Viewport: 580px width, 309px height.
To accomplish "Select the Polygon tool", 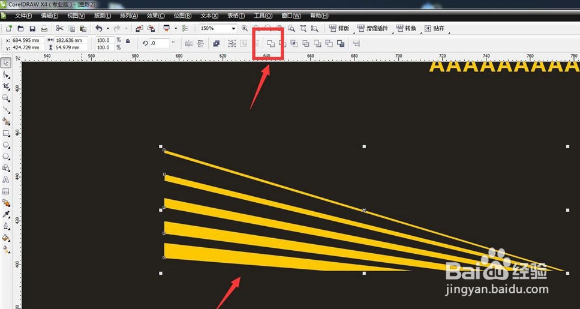I will 6,157.
